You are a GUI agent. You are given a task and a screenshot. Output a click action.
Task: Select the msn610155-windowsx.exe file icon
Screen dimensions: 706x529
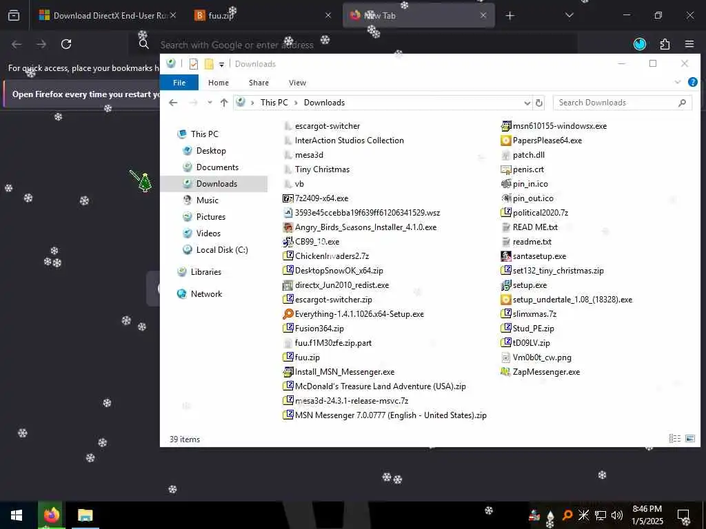point(506,126)
